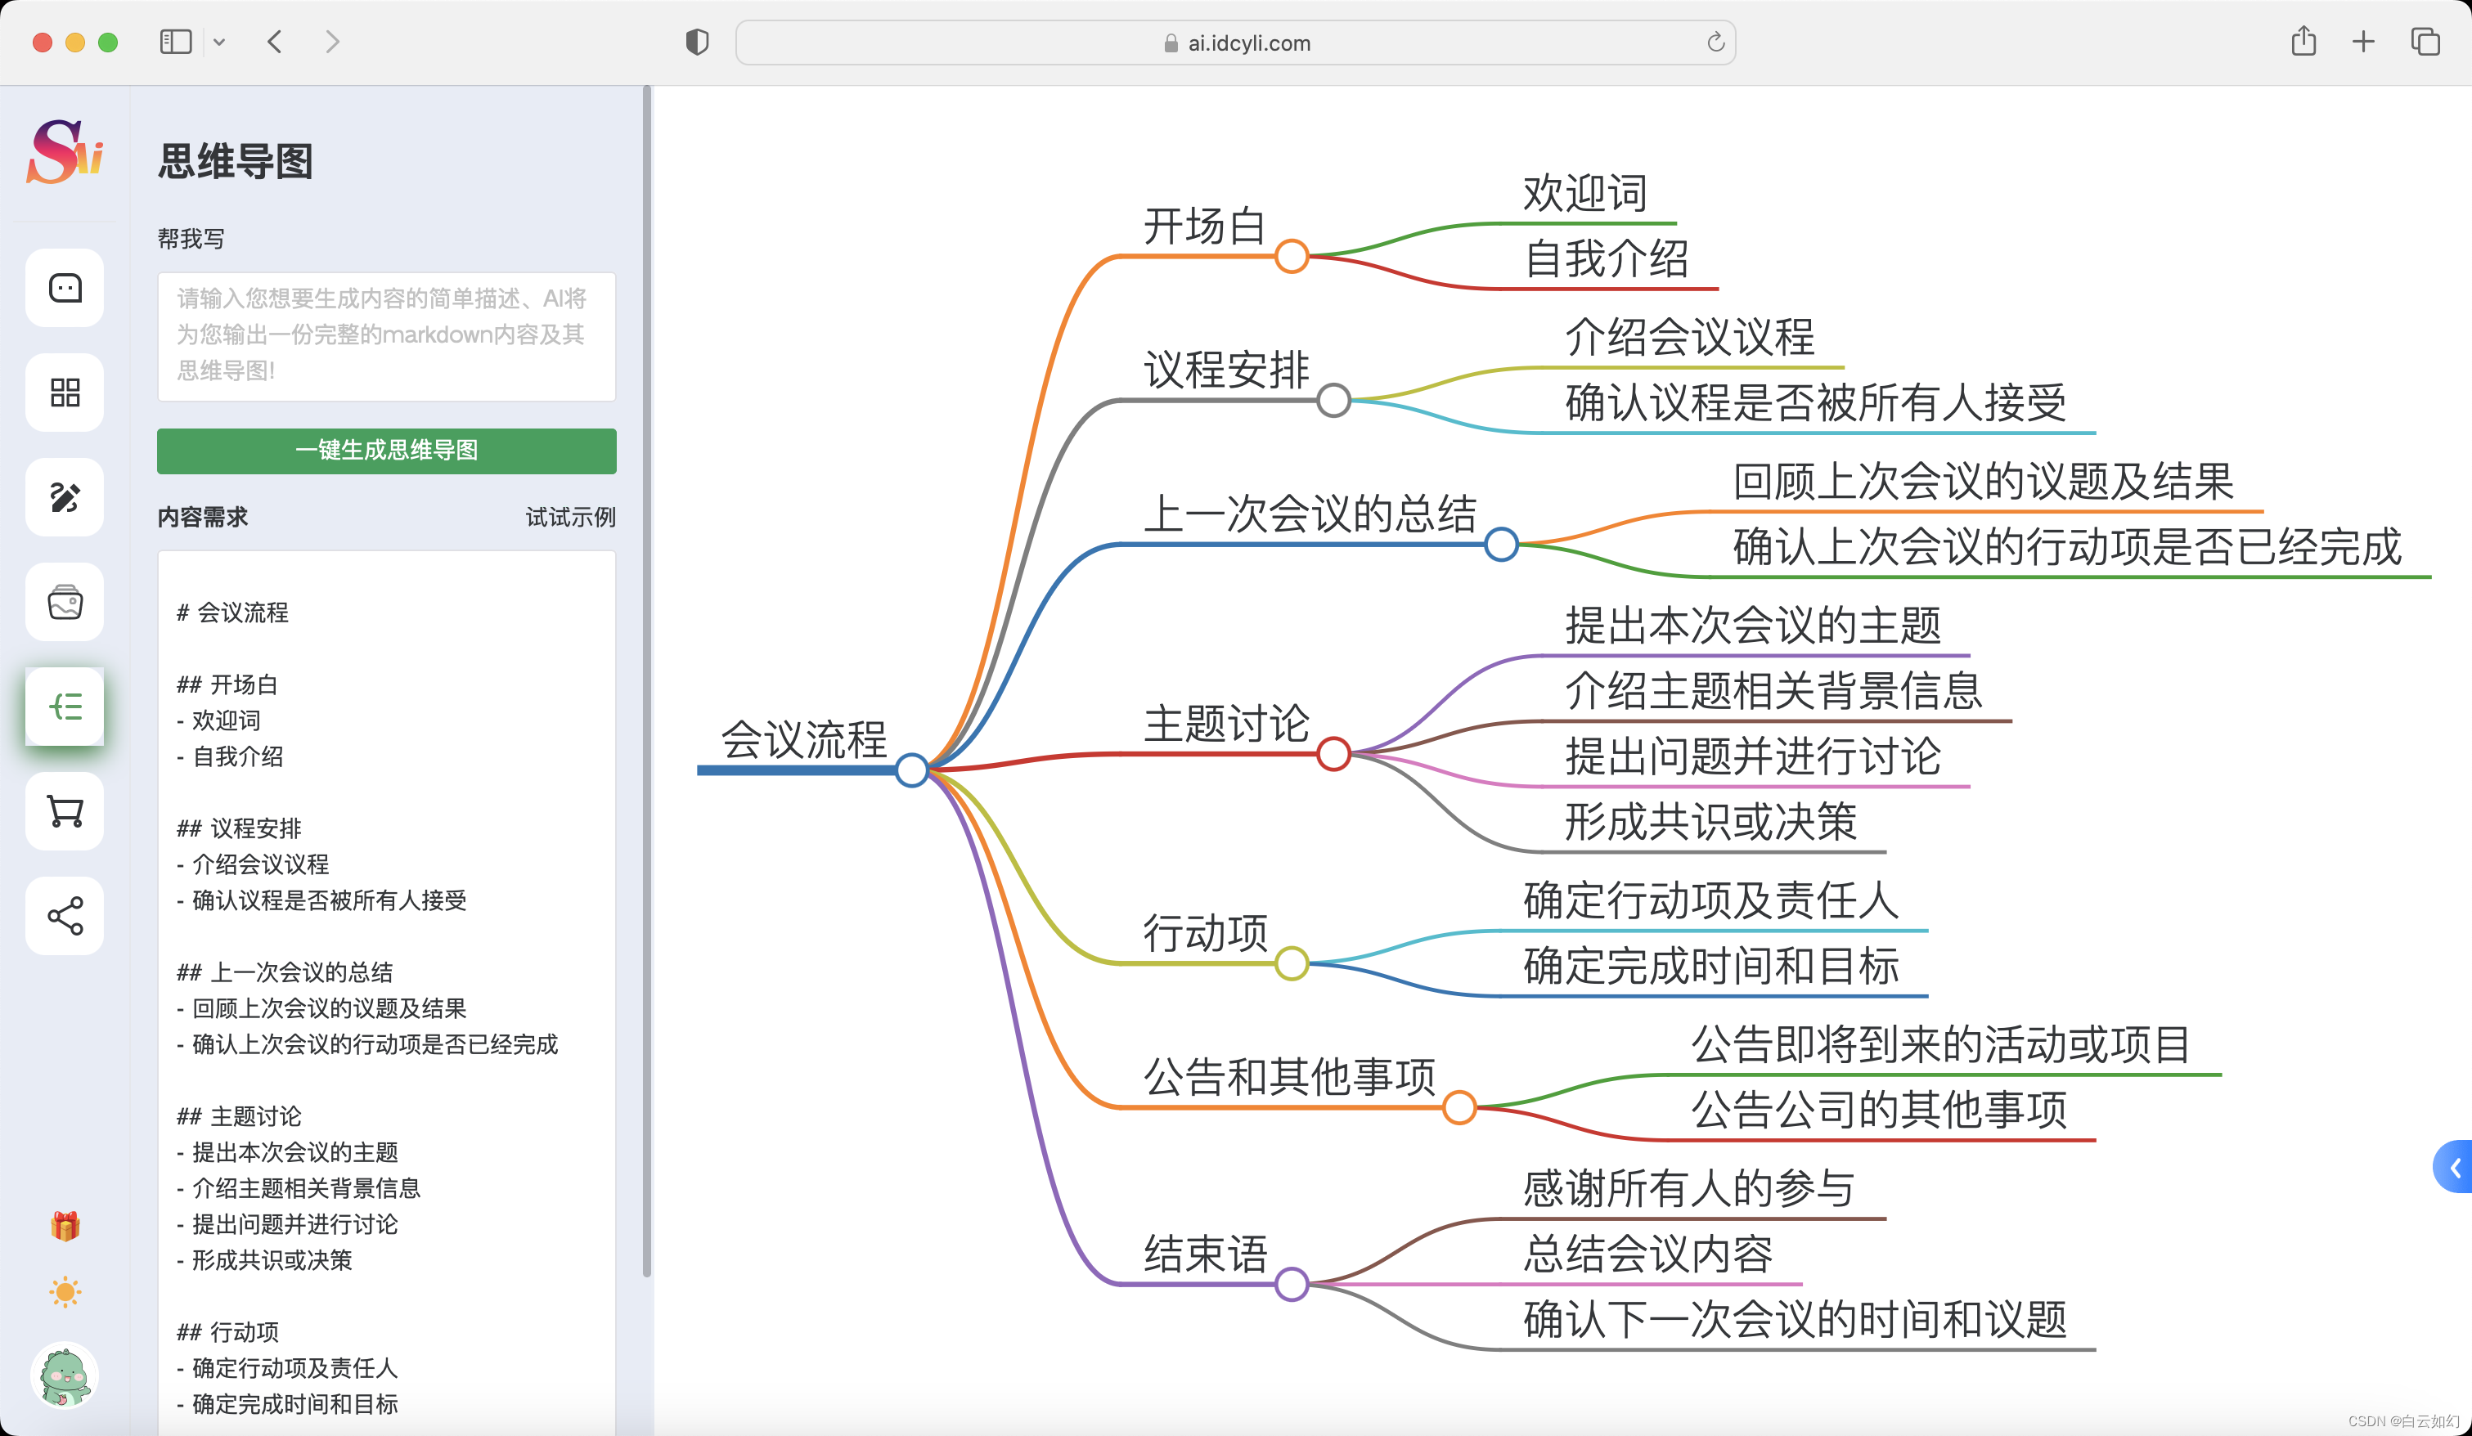This screenshot has width=2472, height=1436.
Task: Open the AI writing pencil icon
Action: pyautogui.click(x=65, y=497)
